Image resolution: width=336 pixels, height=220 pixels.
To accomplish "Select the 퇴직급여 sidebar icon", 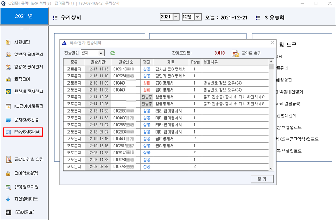I will tap(8, 79).
